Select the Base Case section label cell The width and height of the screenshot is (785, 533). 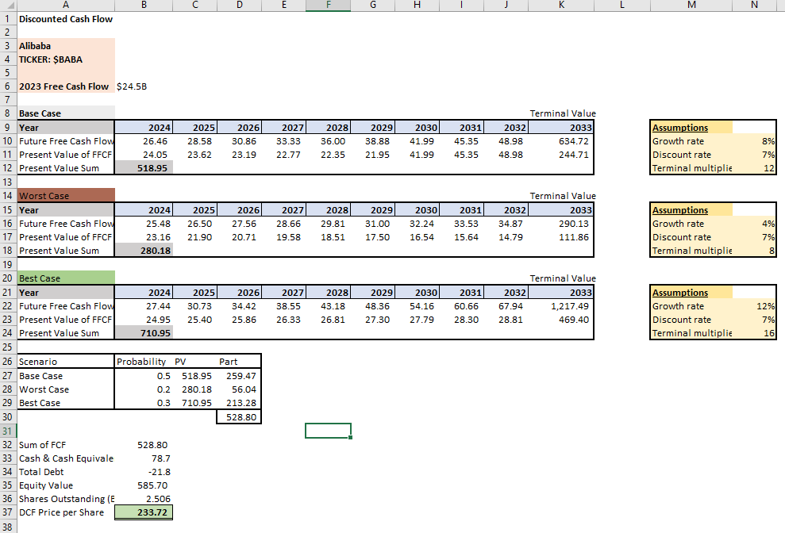point(66,113)
